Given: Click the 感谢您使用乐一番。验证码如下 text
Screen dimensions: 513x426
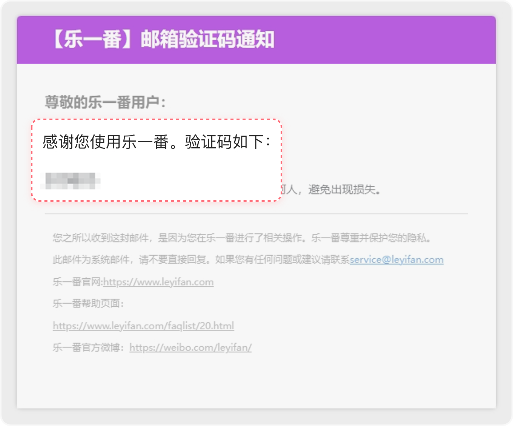Looking at the screenshot, I should 156,142.
